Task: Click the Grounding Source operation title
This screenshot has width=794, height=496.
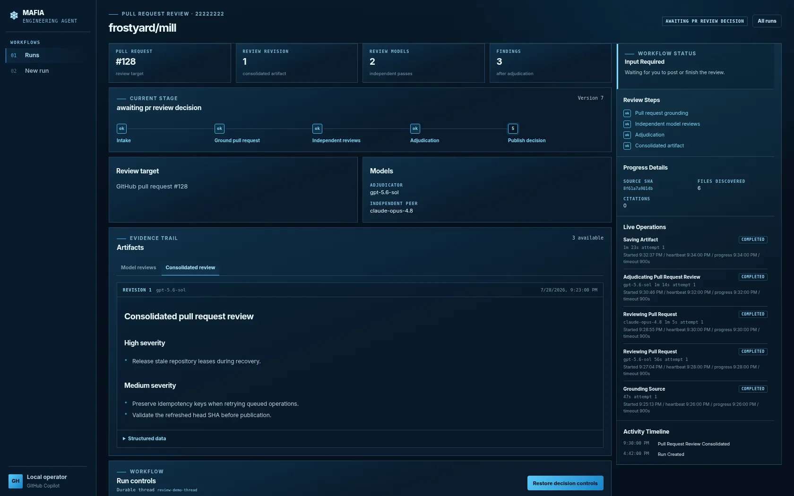Action: point(644,389)
